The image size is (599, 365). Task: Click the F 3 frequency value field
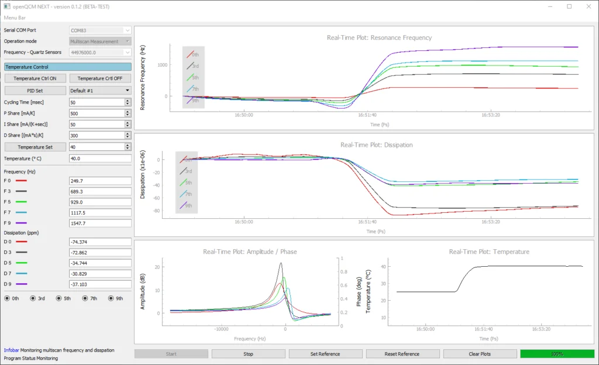[100, 192]
